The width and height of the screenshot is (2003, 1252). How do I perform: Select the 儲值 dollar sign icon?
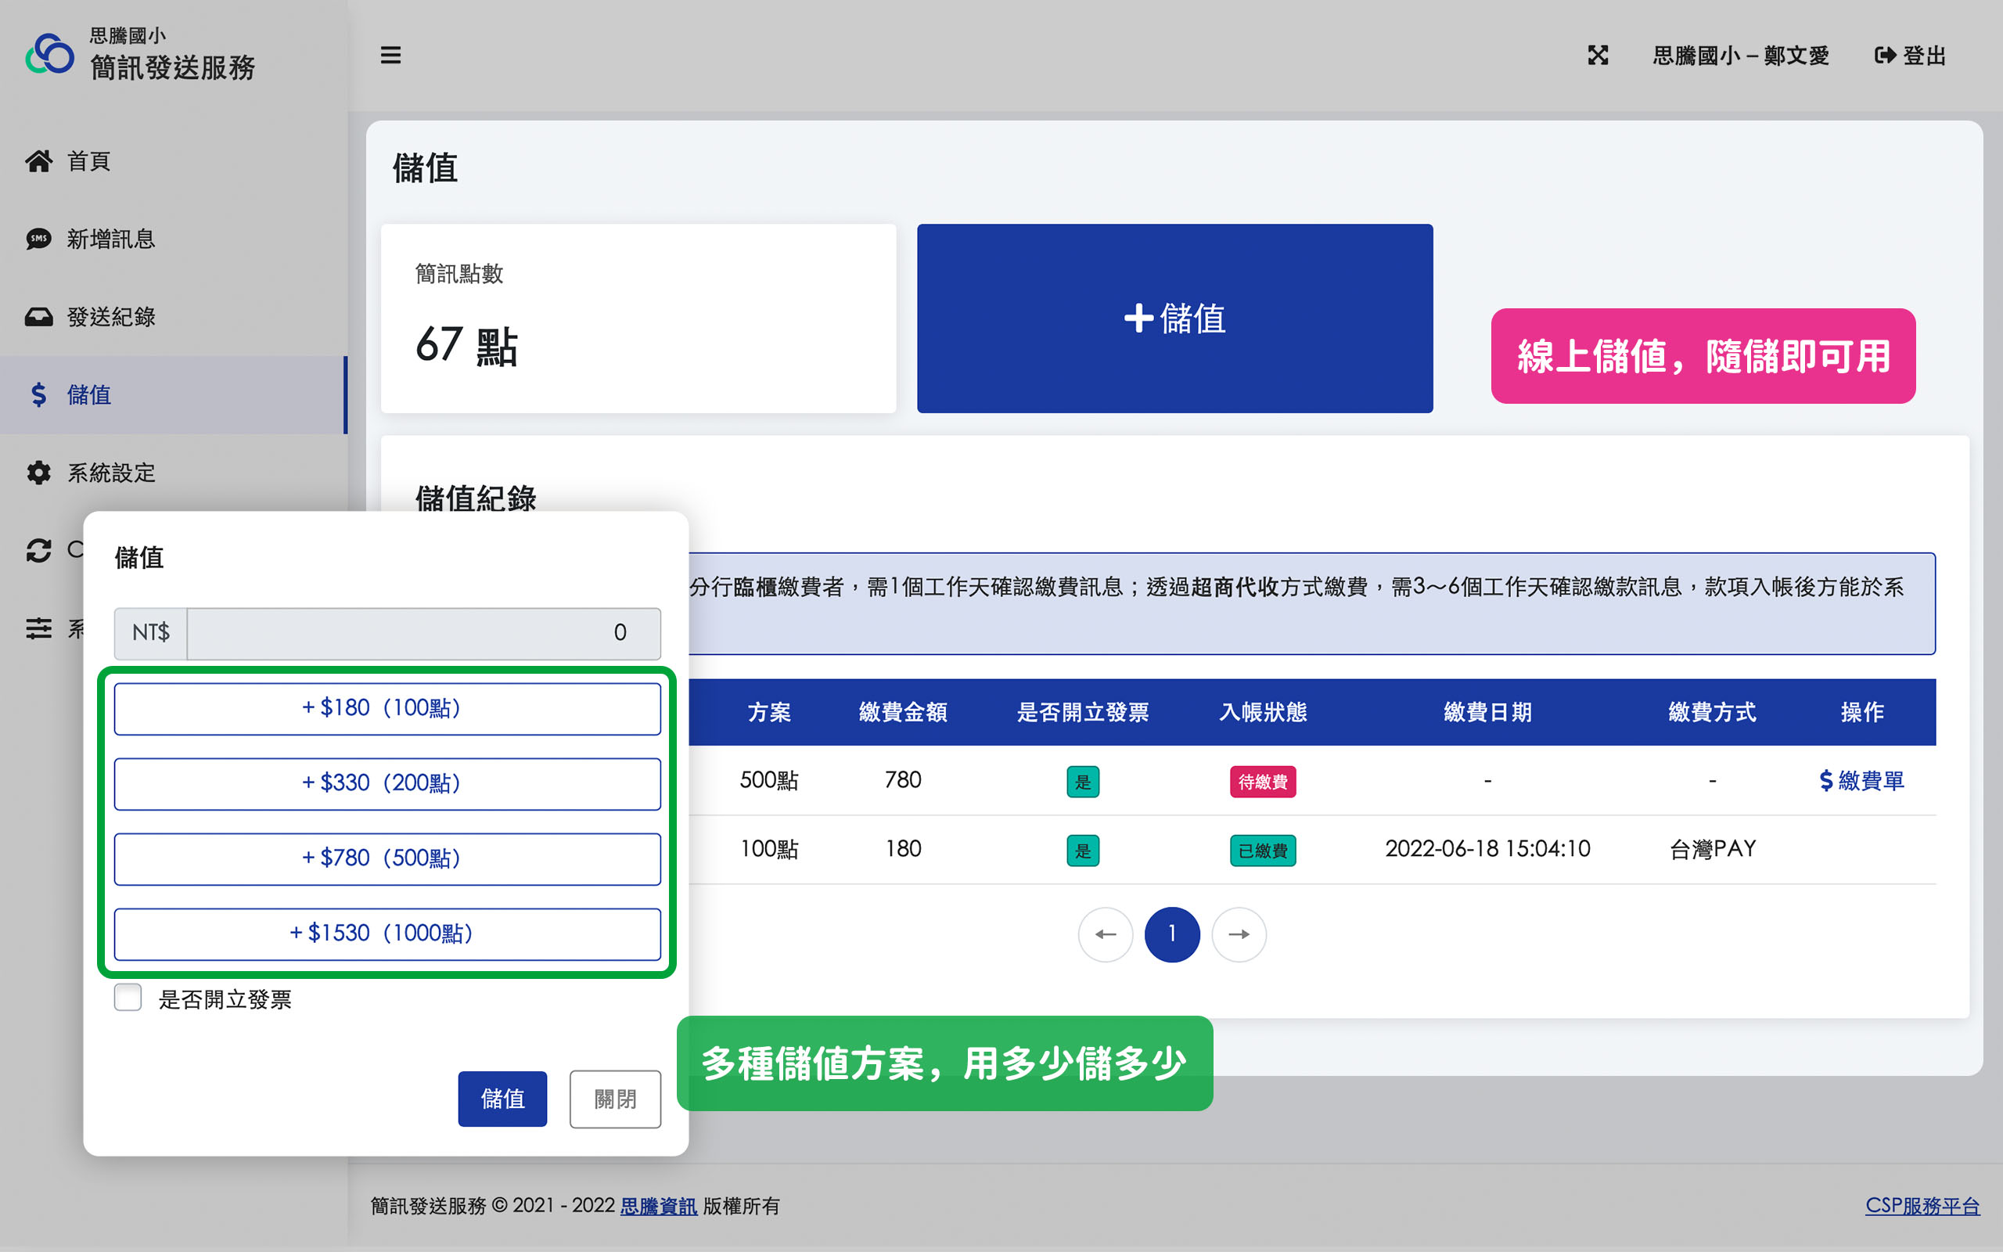pos(39,395)
